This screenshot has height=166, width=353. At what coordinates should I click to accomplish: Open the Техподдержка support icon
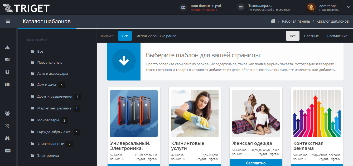coord(241,8)
